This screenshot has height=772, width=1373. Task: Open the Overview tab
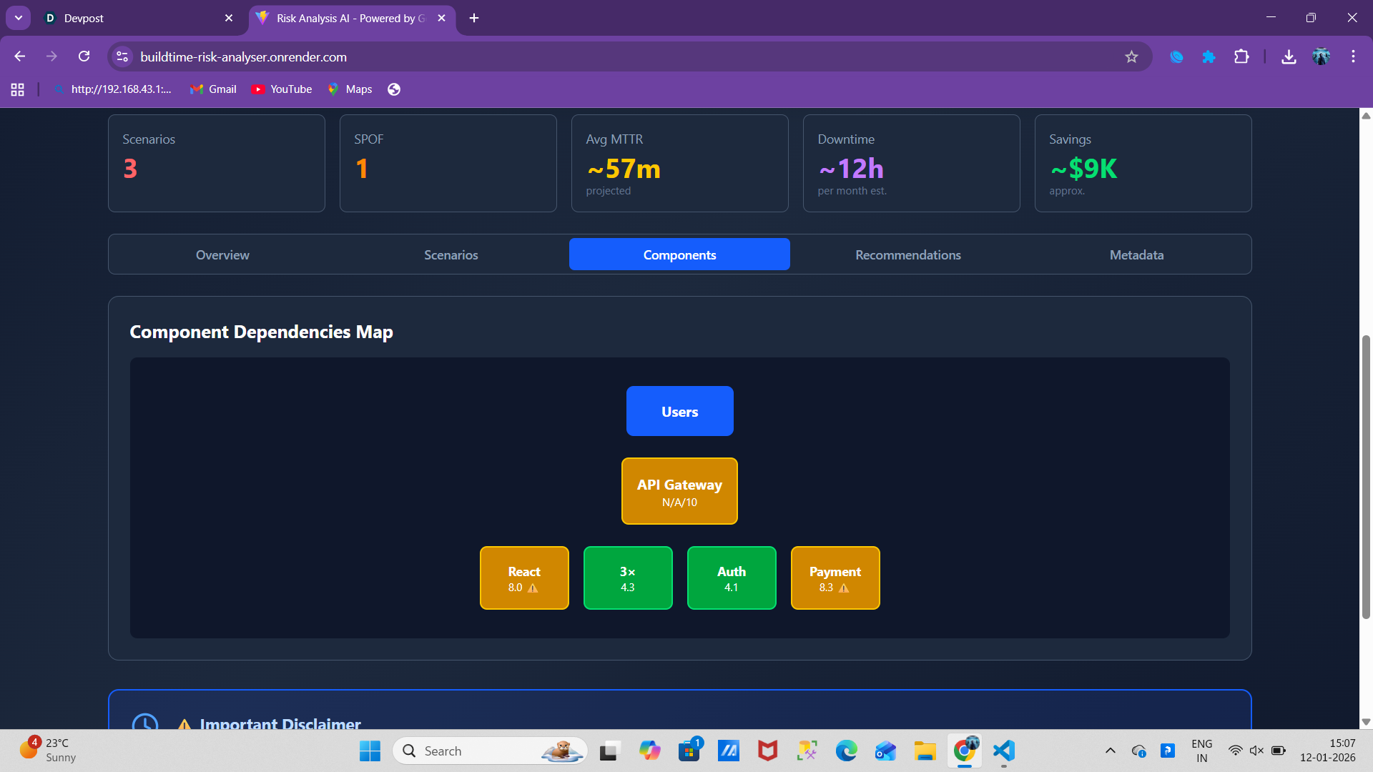click(x=222, y=255)
